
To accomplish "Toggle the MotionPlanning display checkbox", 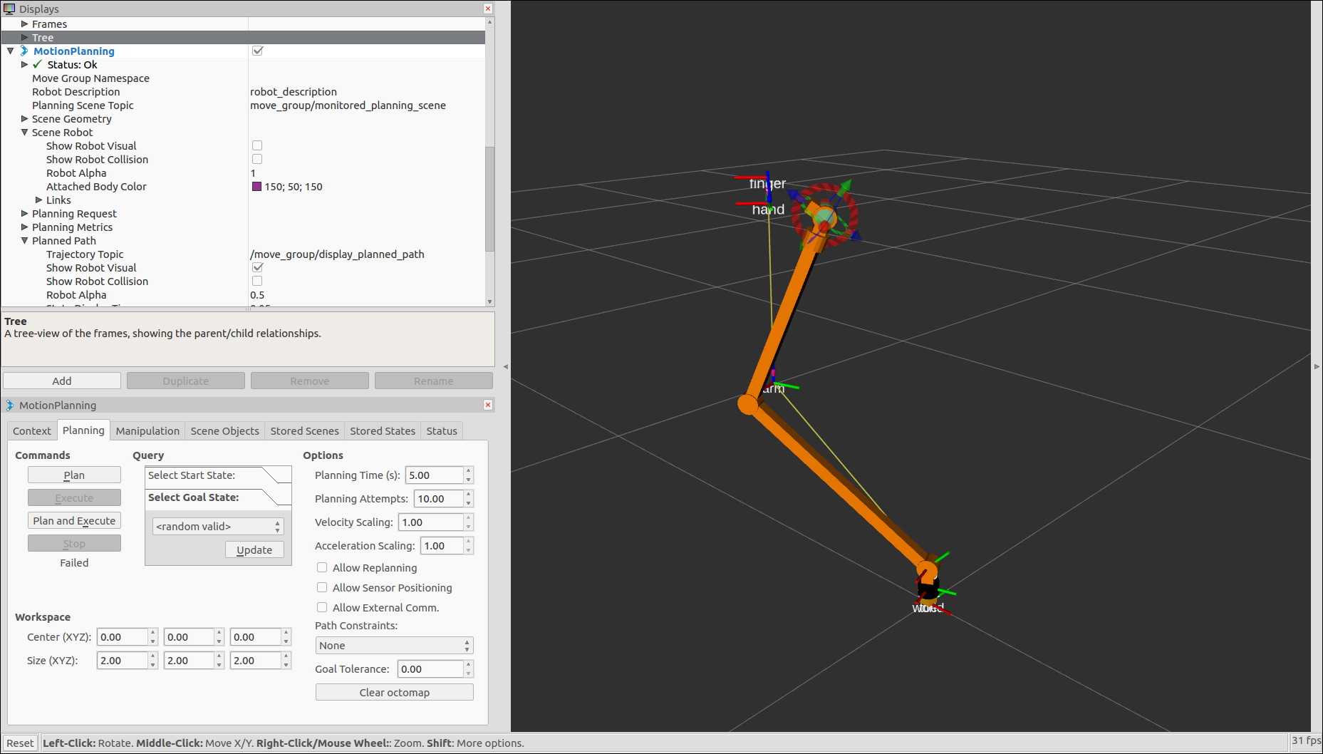I will [x=258, y=51].
